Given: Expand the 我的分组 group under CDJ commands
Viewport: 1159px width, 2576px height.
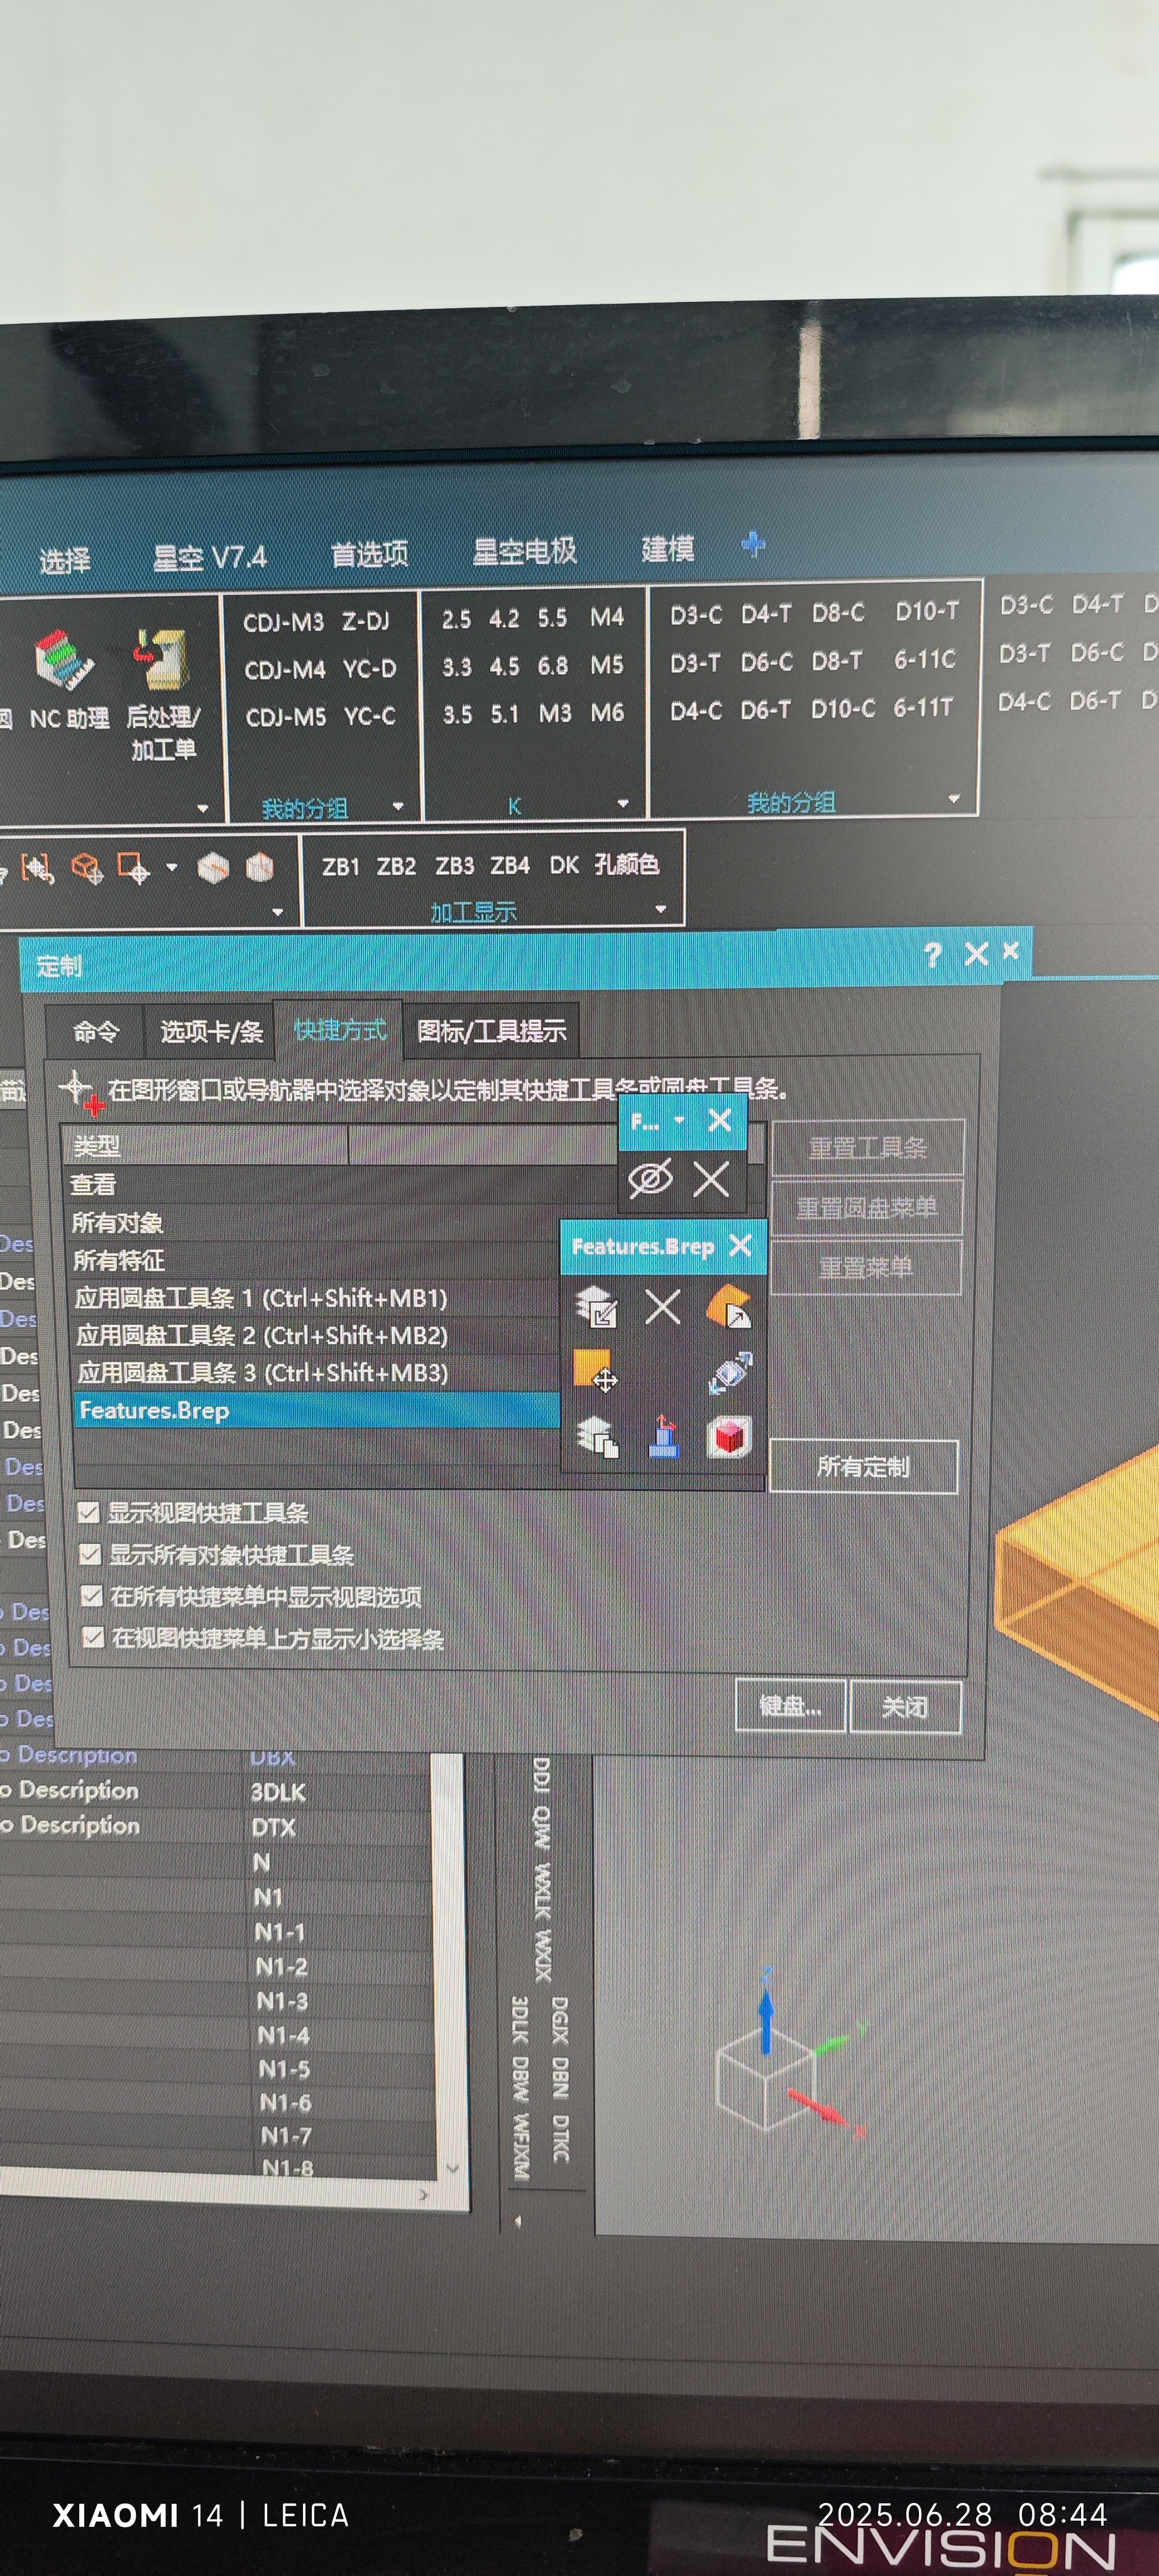Looking at the screenshot, I should click(398, 806).
